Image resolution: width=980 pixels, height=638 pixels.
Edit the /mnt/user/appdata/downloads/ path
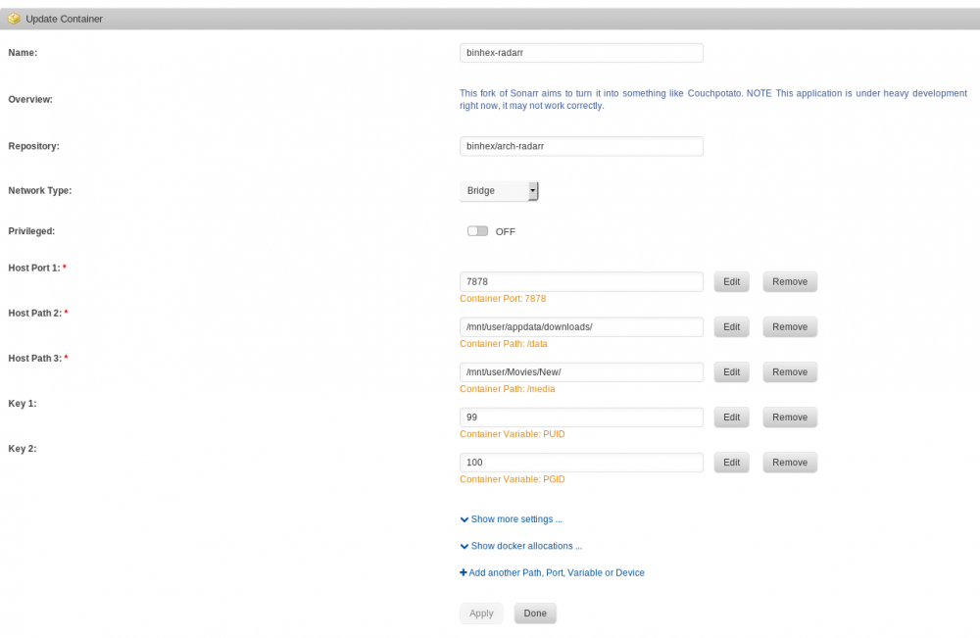[731, 326]
